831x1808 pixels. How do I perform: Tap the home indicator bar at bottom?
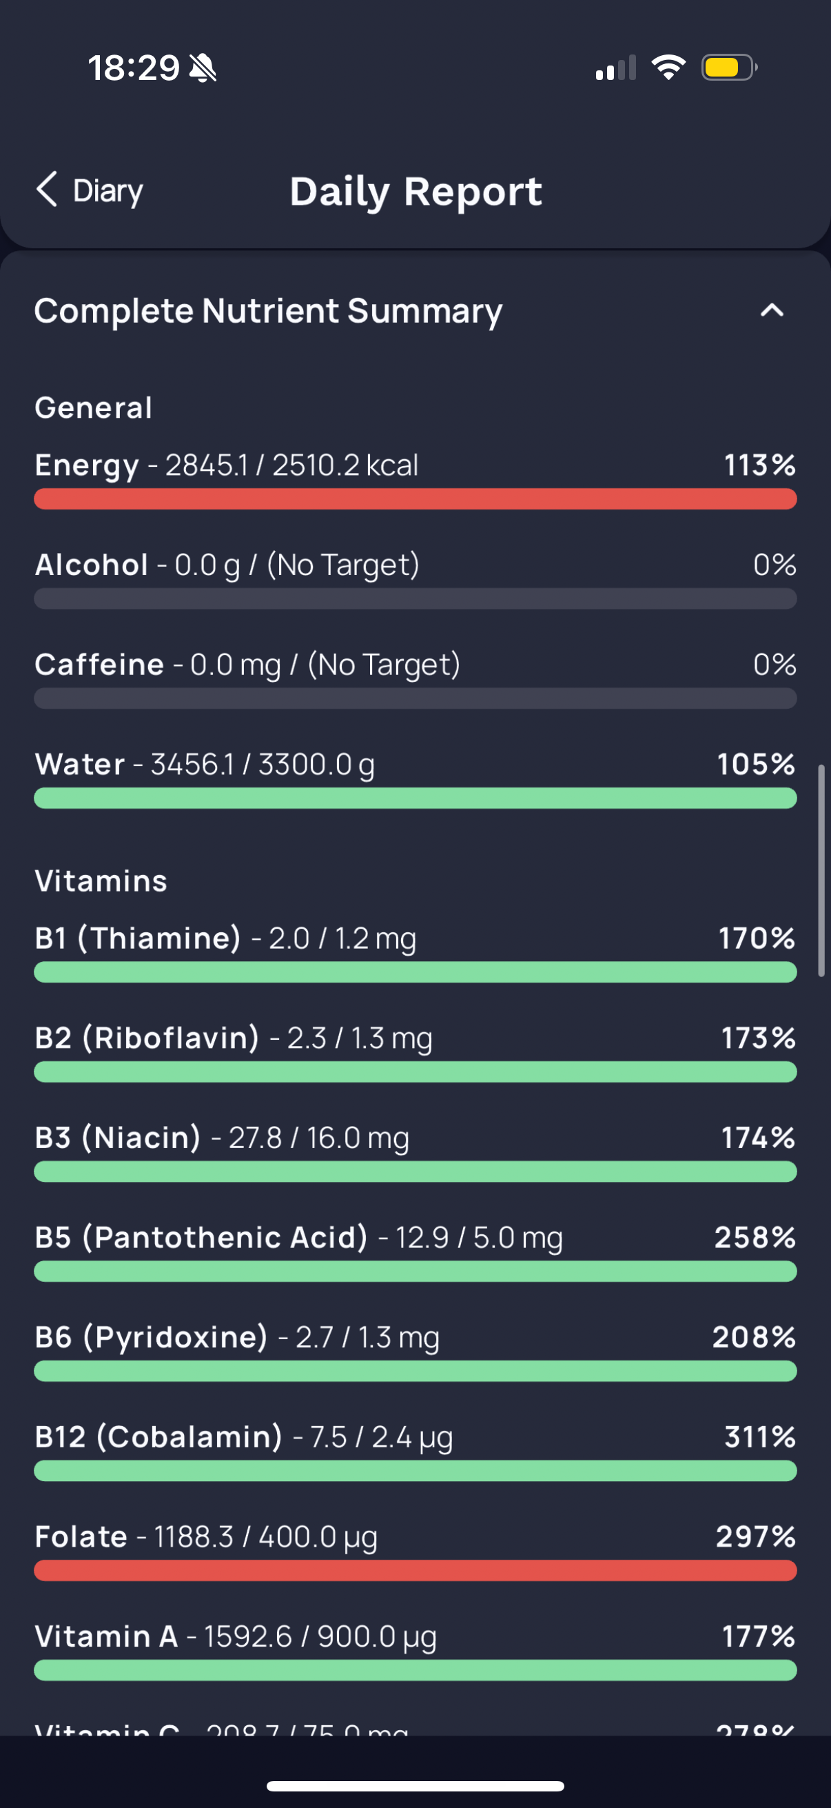(x=415, y=1785)
